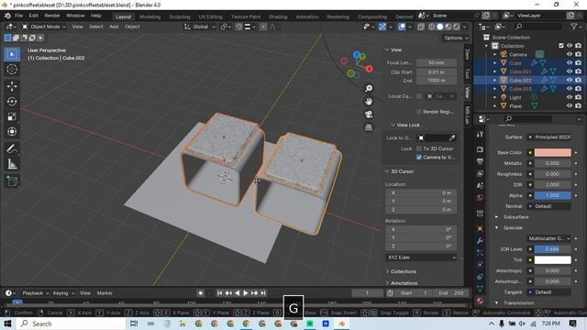Open the XYZ Euler rotation mode dropdown

point(421,258)
